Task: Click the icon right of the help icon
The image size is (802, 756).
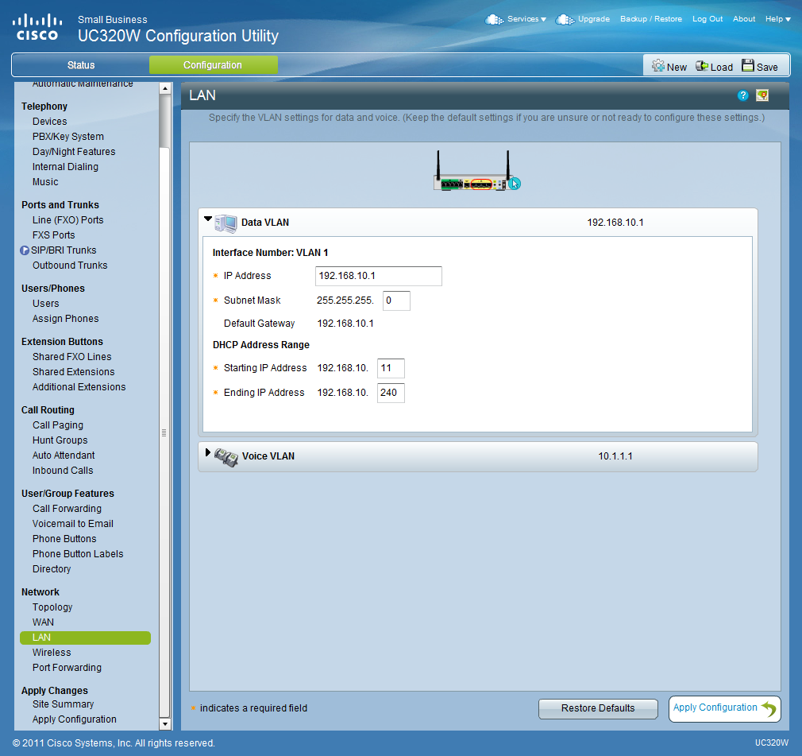Action: tap(762, 95)
